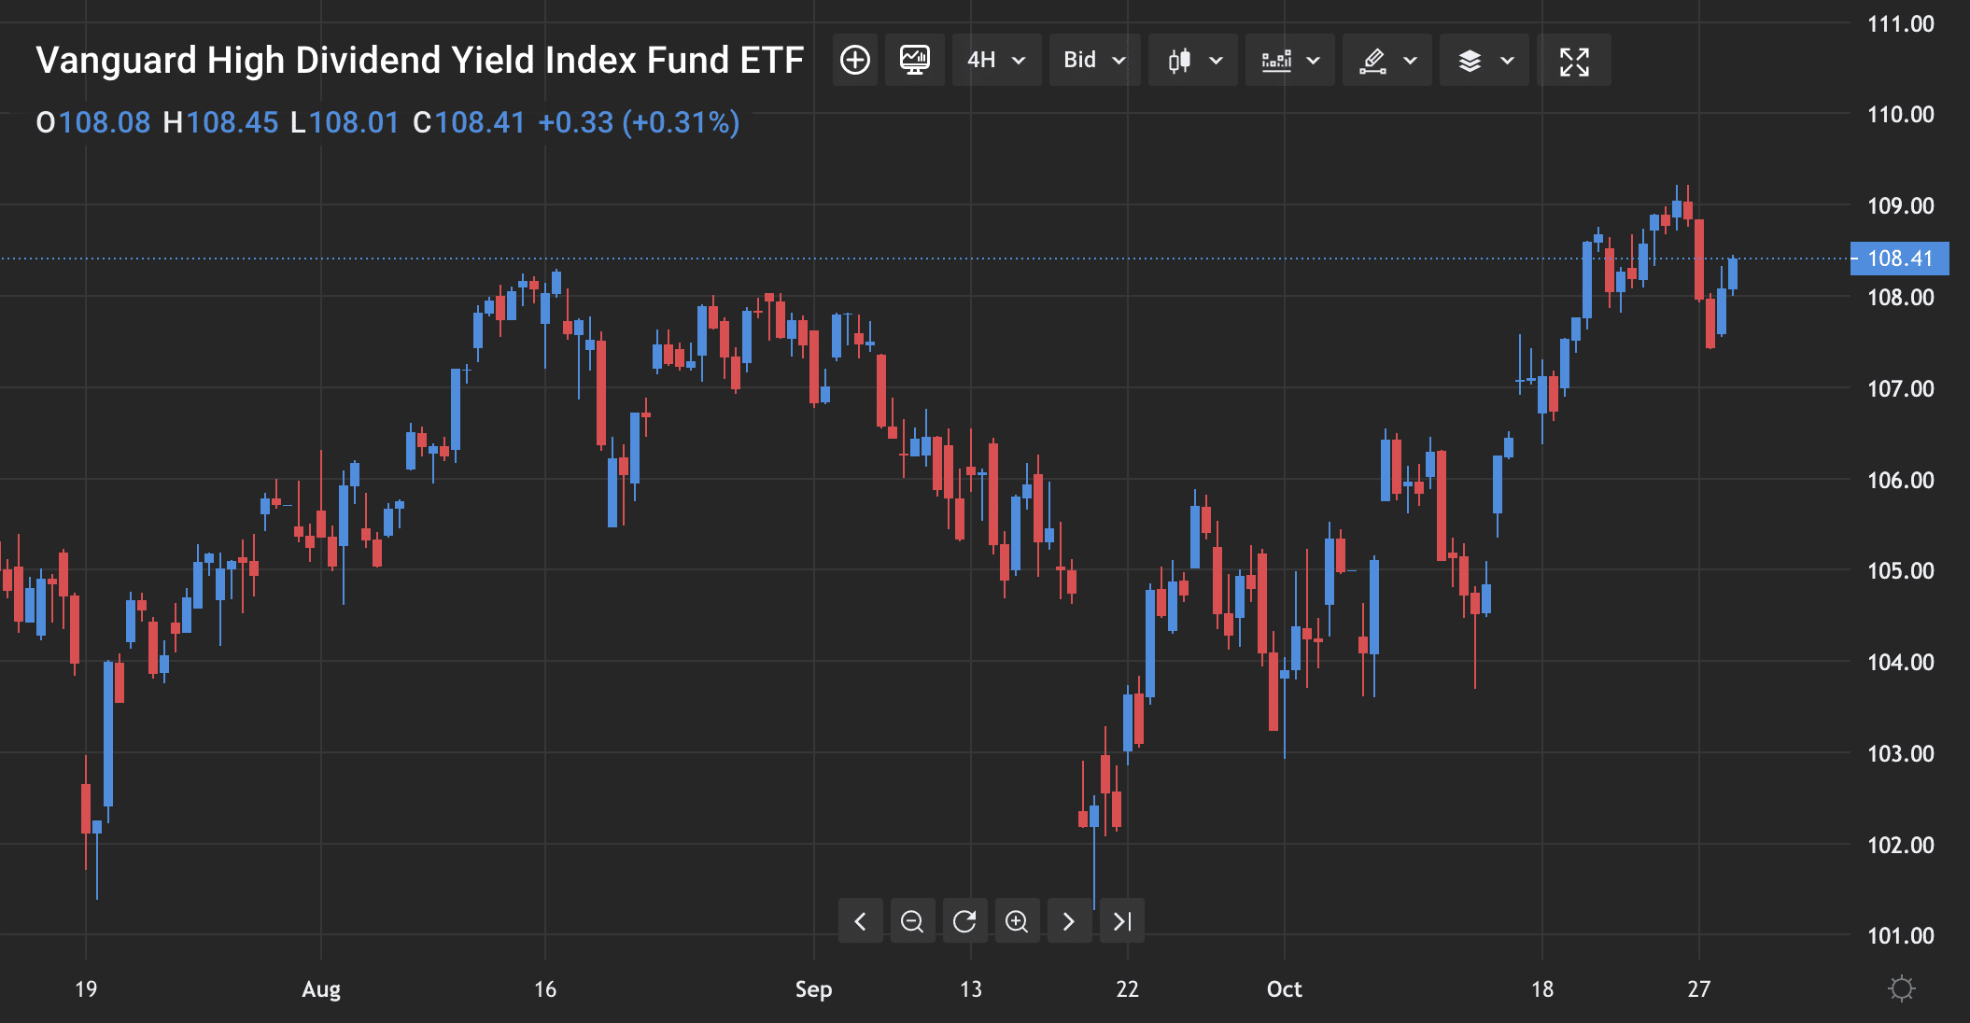Open the Bid price type dropdown
Image resolution: width=1970 pixels, height=1023 pixels.
1094,61
